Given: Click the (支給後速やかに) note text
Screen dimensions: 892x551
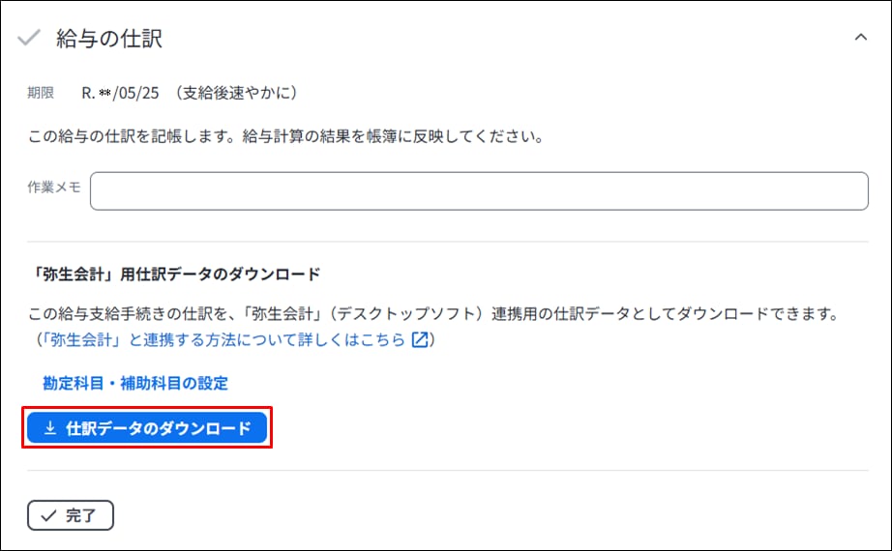Looking at the screenshot, I should 235,93.
